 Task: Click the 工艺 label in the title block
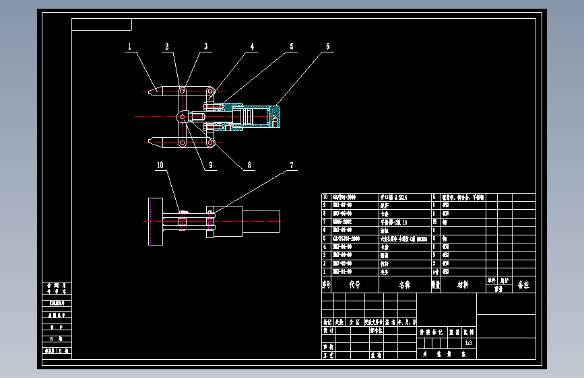328,356
